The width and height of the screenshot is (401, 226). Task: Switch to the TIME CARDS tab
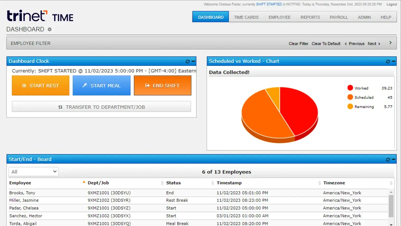(246, 17)
